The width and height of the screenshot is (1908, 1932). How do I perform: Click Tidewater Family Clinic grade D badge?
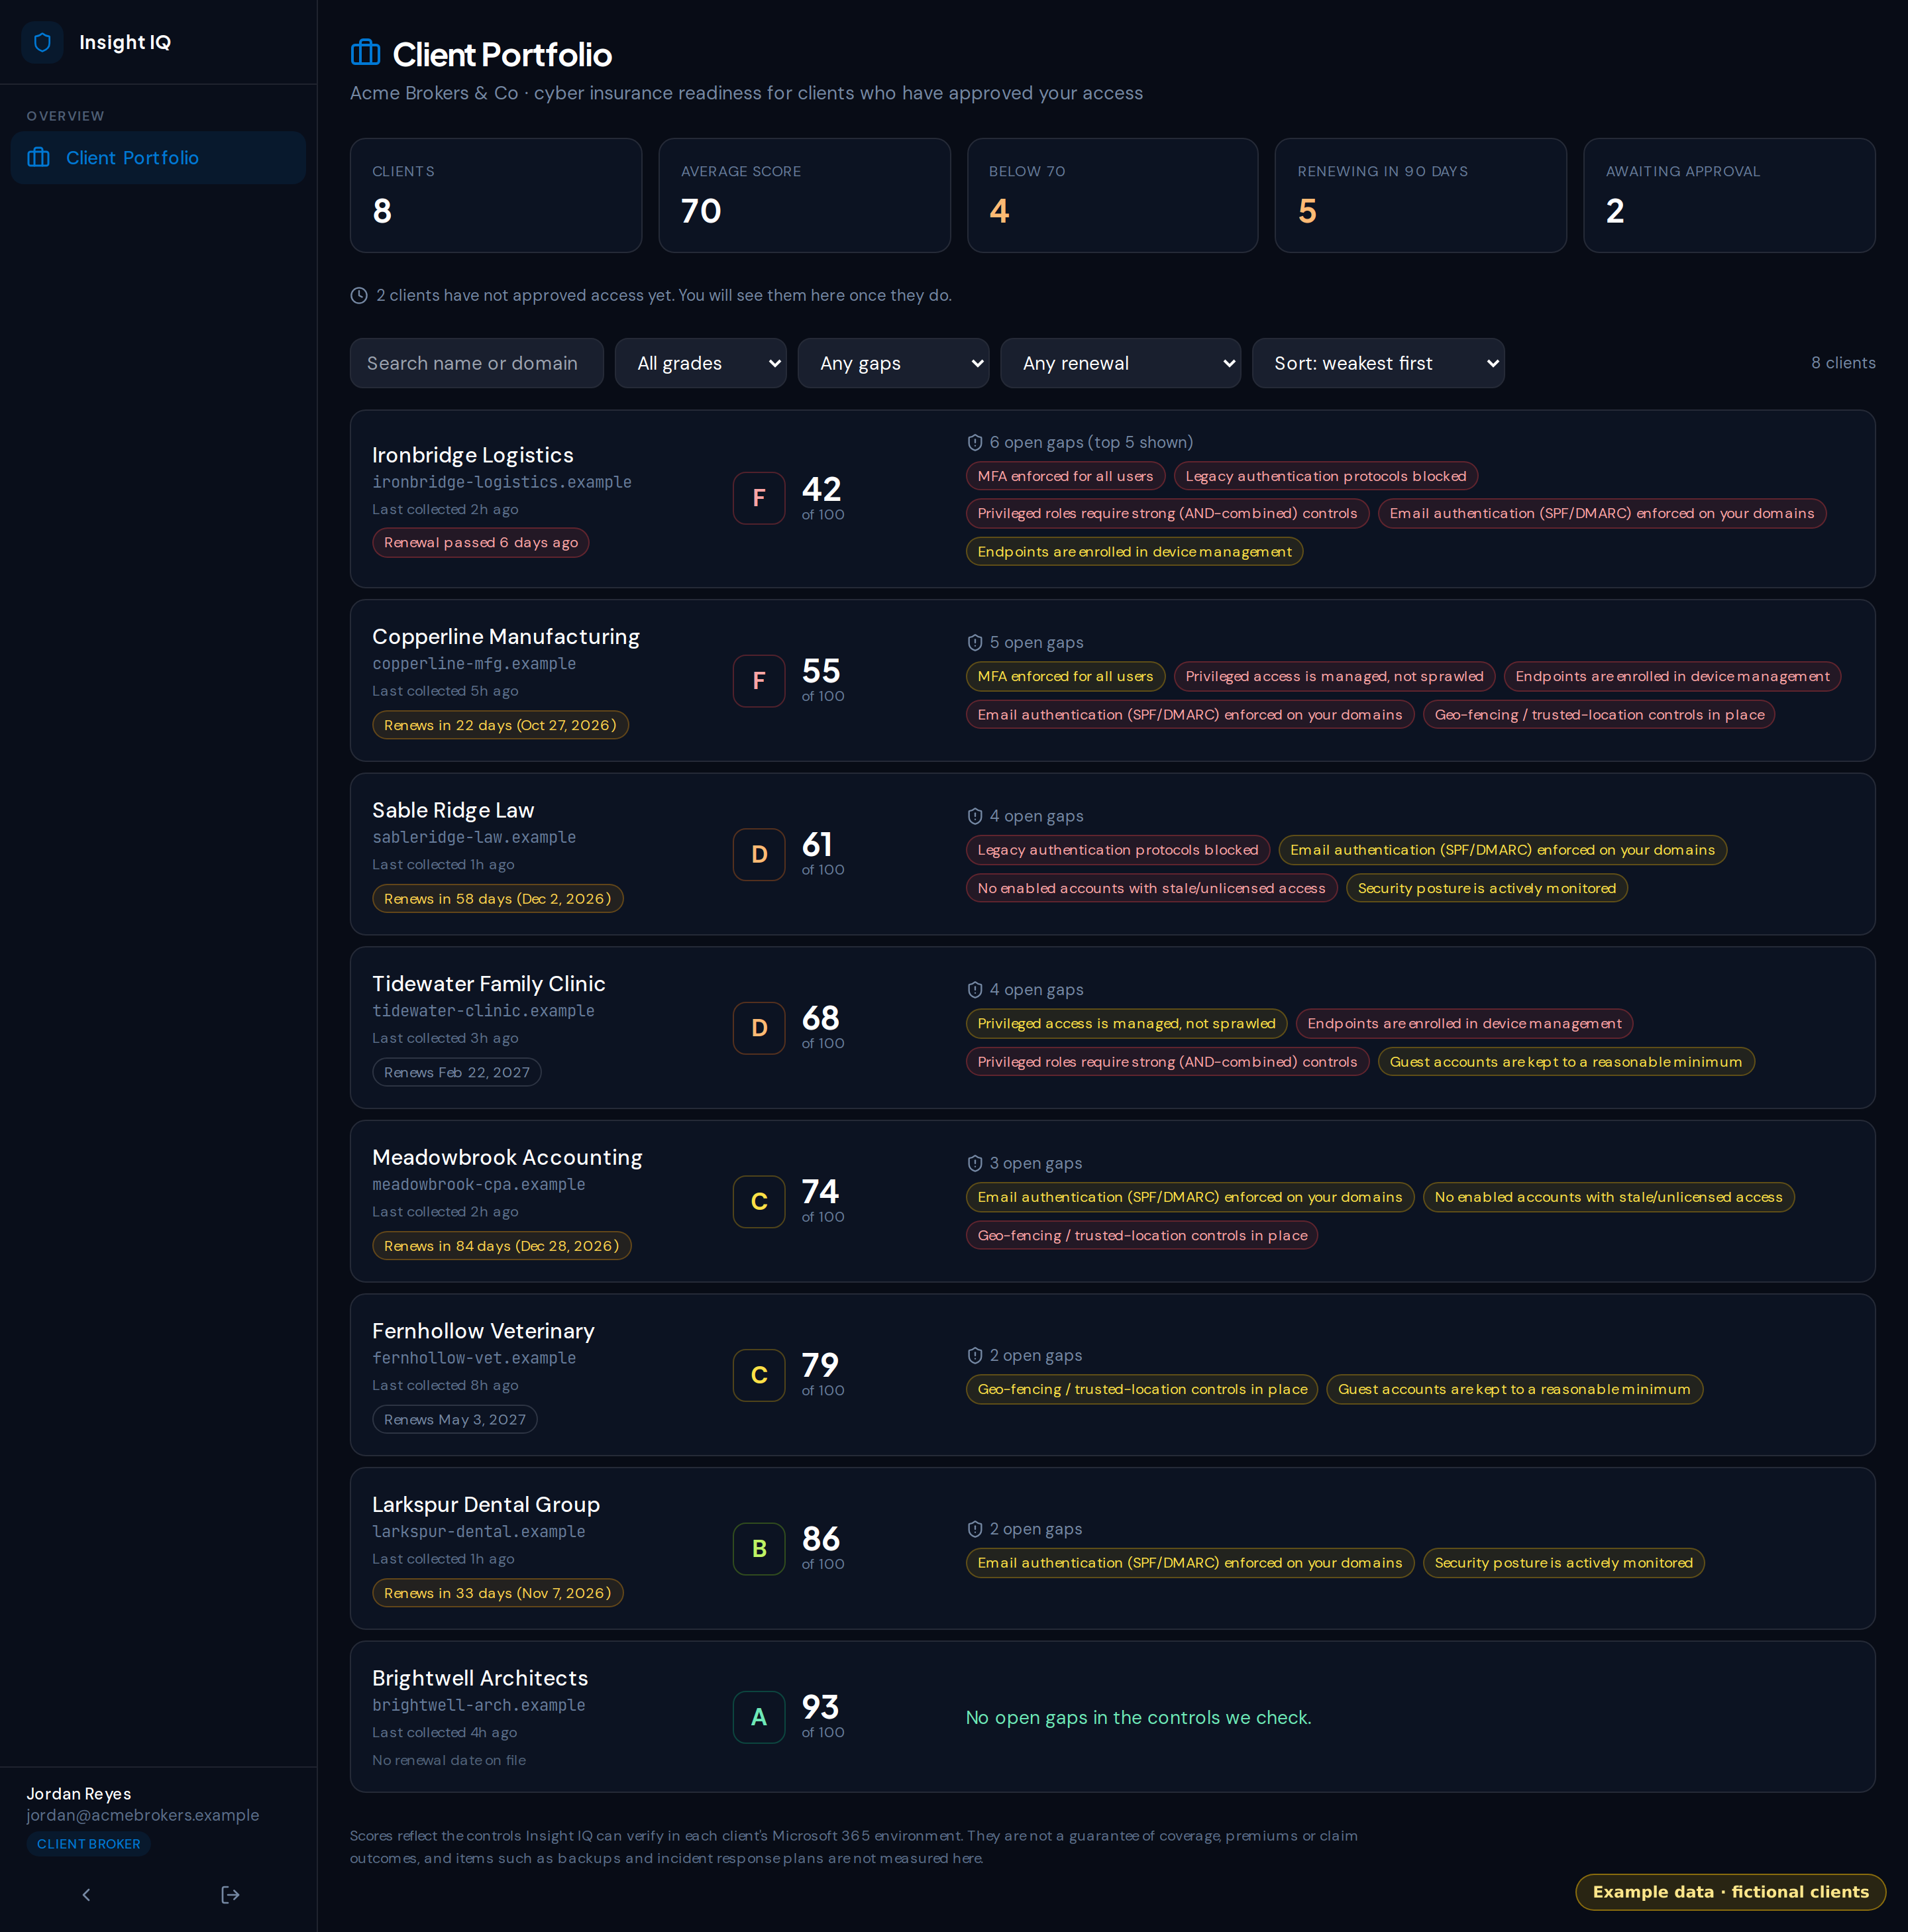pos(759,1028)
